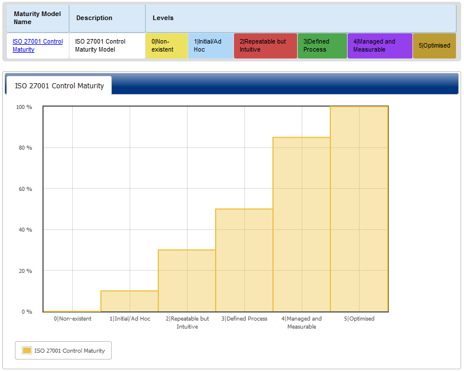Click the 2|Repeatable but Intuitive chart bar
Image resolution: width=464 pixels, height=371 pixels.
187,281
